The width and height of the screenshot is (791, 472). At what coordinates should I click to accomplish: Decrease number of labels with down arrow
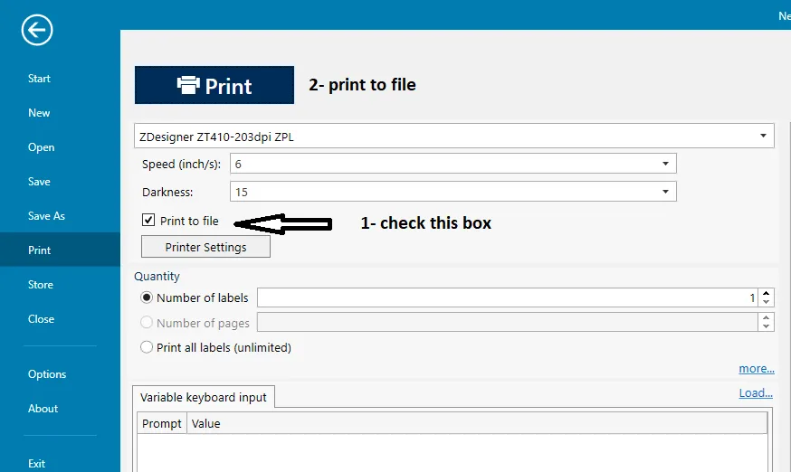(766, 302)
